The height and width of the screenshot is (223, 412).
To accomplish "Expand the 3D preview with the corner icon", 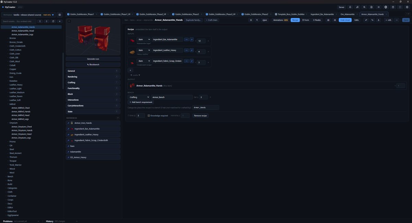I will [69, 21].
